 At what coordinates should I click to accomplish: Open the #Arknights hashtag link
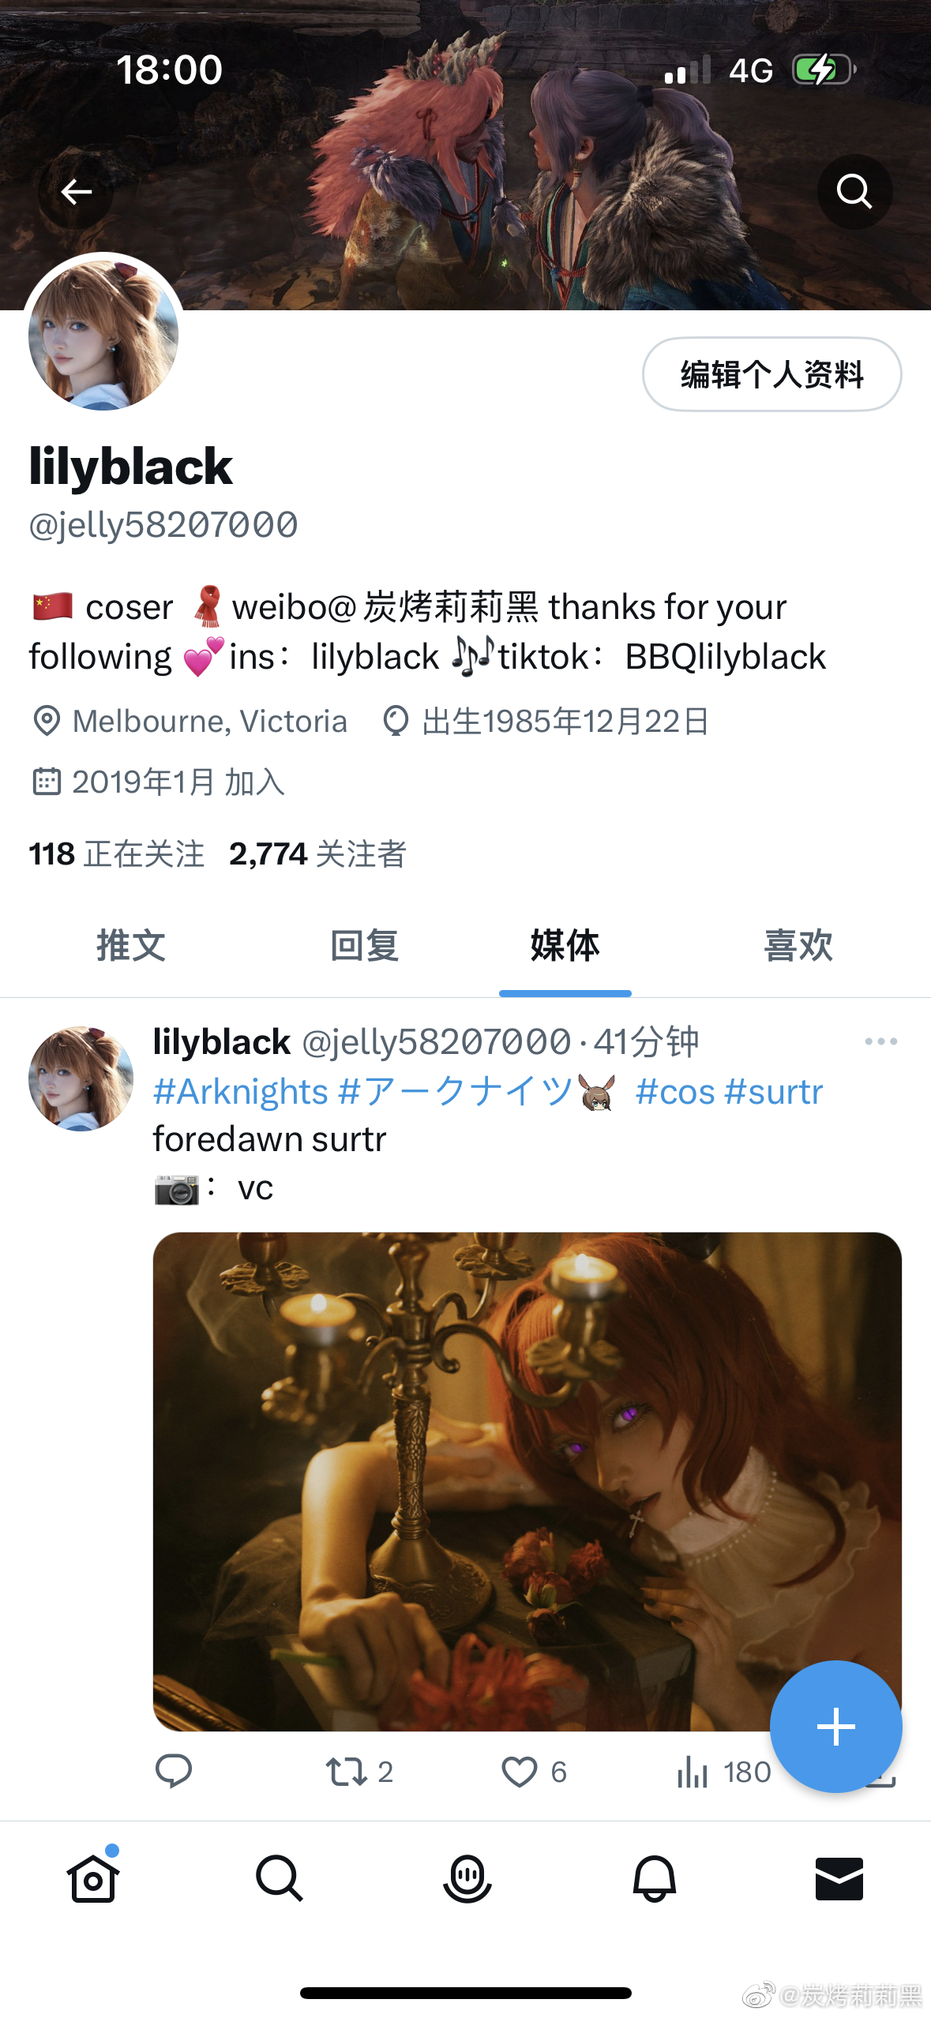[x=240, y=1091]
